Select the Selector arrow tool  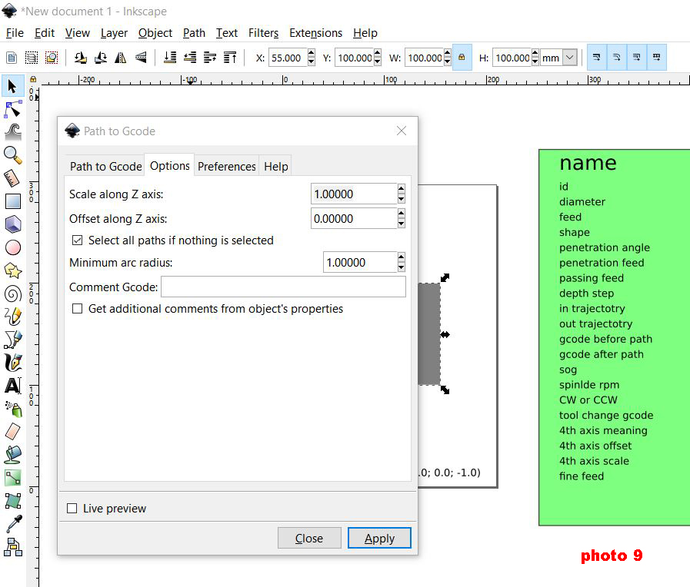tap(12, 86)
